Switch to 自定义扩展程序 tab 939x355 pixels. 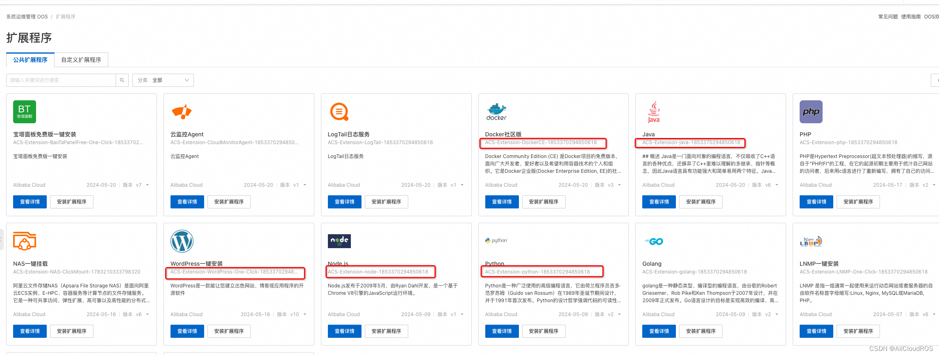pos(81,60)
